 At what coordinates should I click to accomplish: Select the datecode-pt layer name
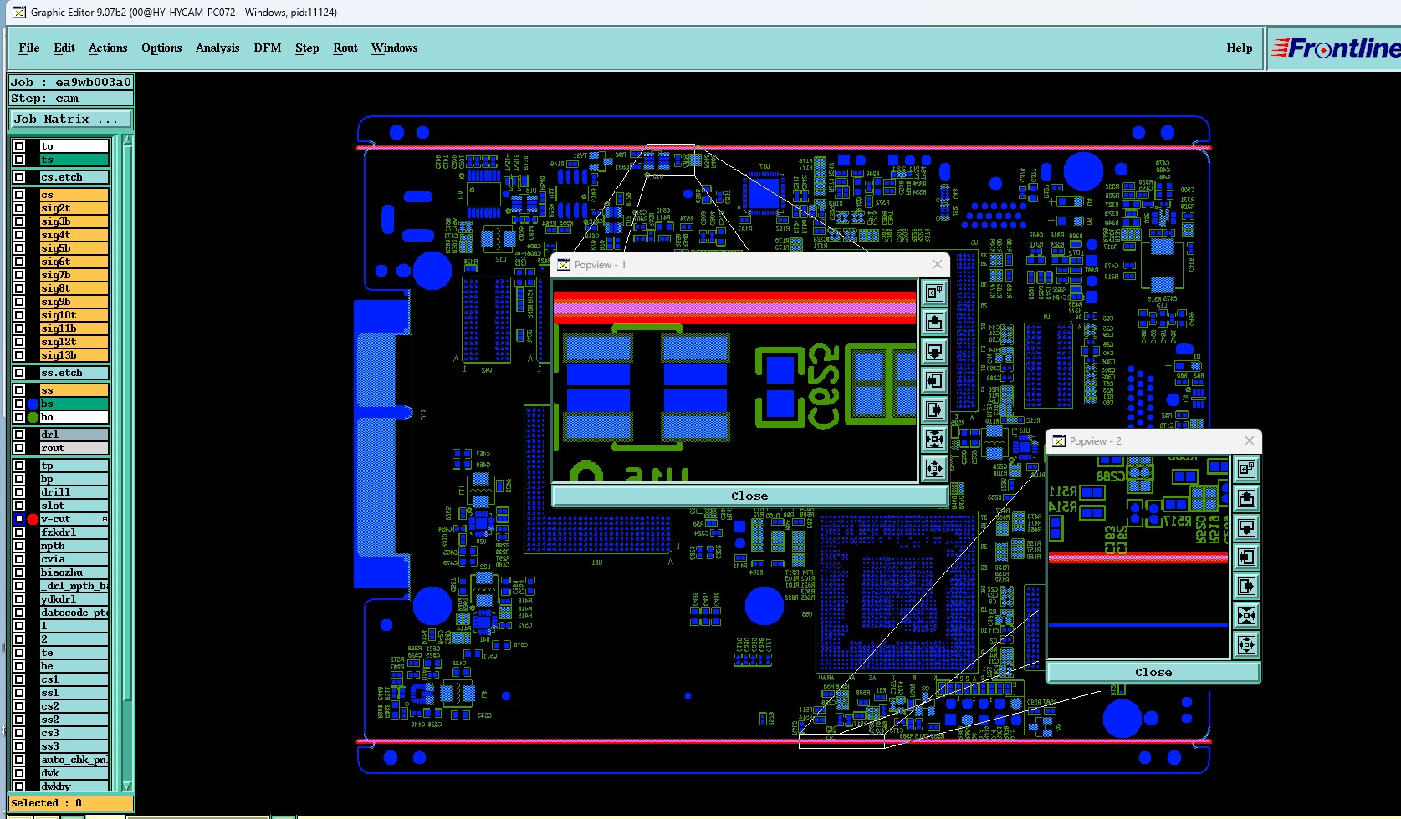tap(74, 613)
